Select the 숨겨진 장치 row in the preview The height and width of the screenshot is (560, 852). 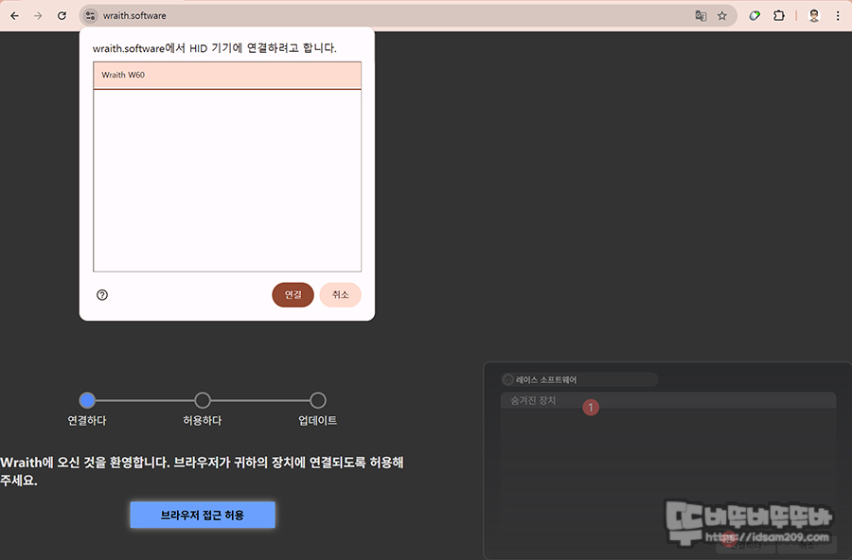tap(667, 400)
